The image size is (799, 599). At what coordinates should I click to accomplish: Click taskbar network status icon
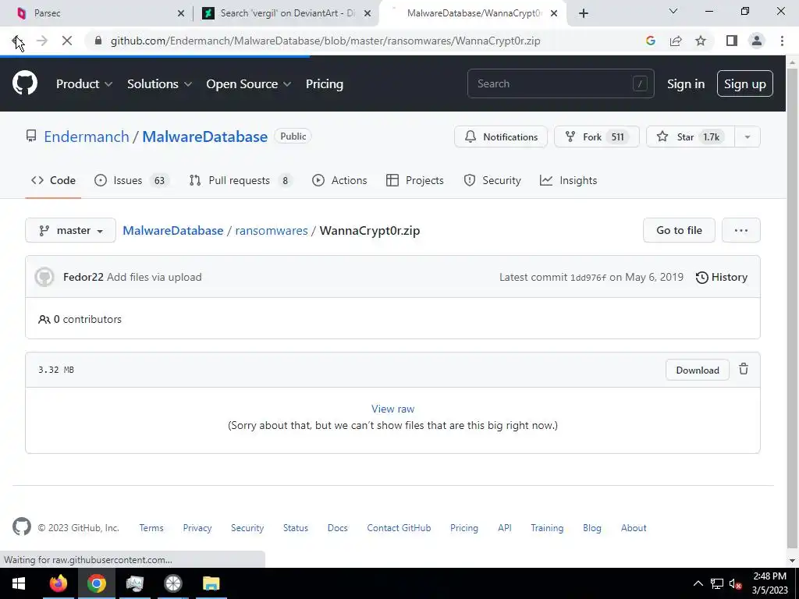pyautogui.click(x=717, y=583)
